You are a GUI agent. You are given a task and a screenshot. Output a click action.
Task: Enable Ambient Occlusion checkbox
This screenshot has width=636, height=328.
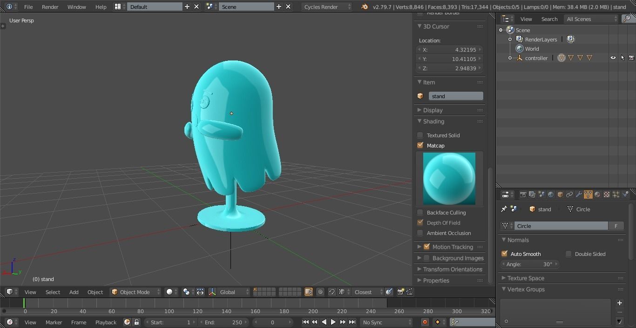(420, 233)
